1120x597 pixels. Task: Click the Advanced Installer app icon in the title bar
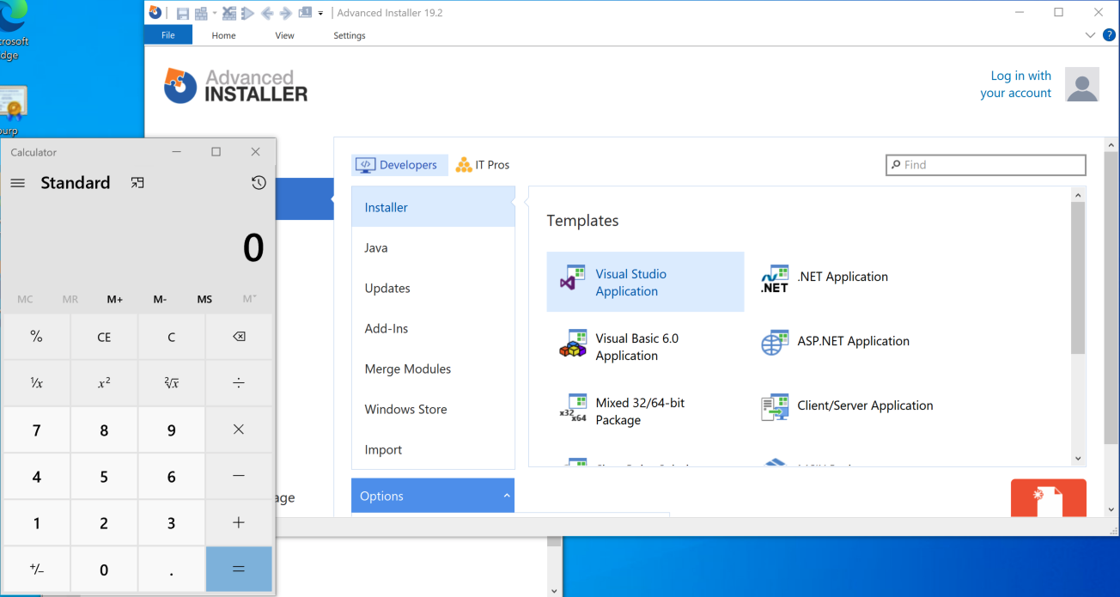point(155,12)
